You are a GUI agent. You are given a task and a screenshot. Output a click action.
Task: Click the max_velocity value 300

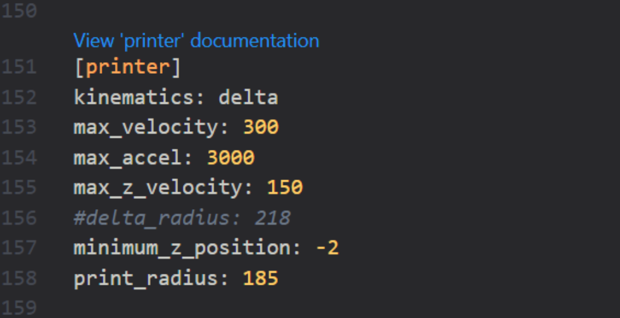click(x=261, y=127)
